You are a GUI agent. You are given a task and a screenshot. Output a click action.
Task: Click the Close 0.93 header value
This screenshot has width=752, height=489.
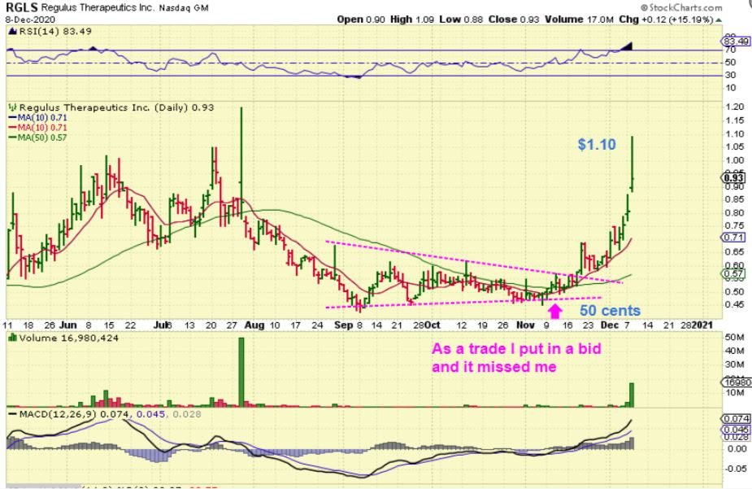[x=514, y=20]
